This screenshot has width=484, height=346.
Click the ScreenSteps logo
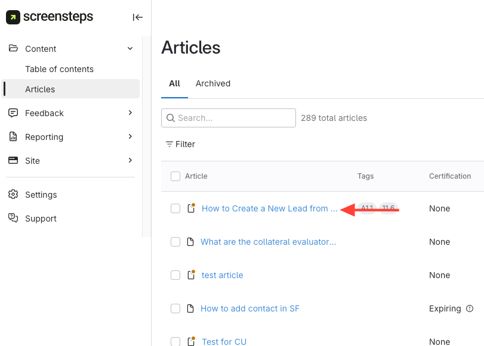pos(50,17)
